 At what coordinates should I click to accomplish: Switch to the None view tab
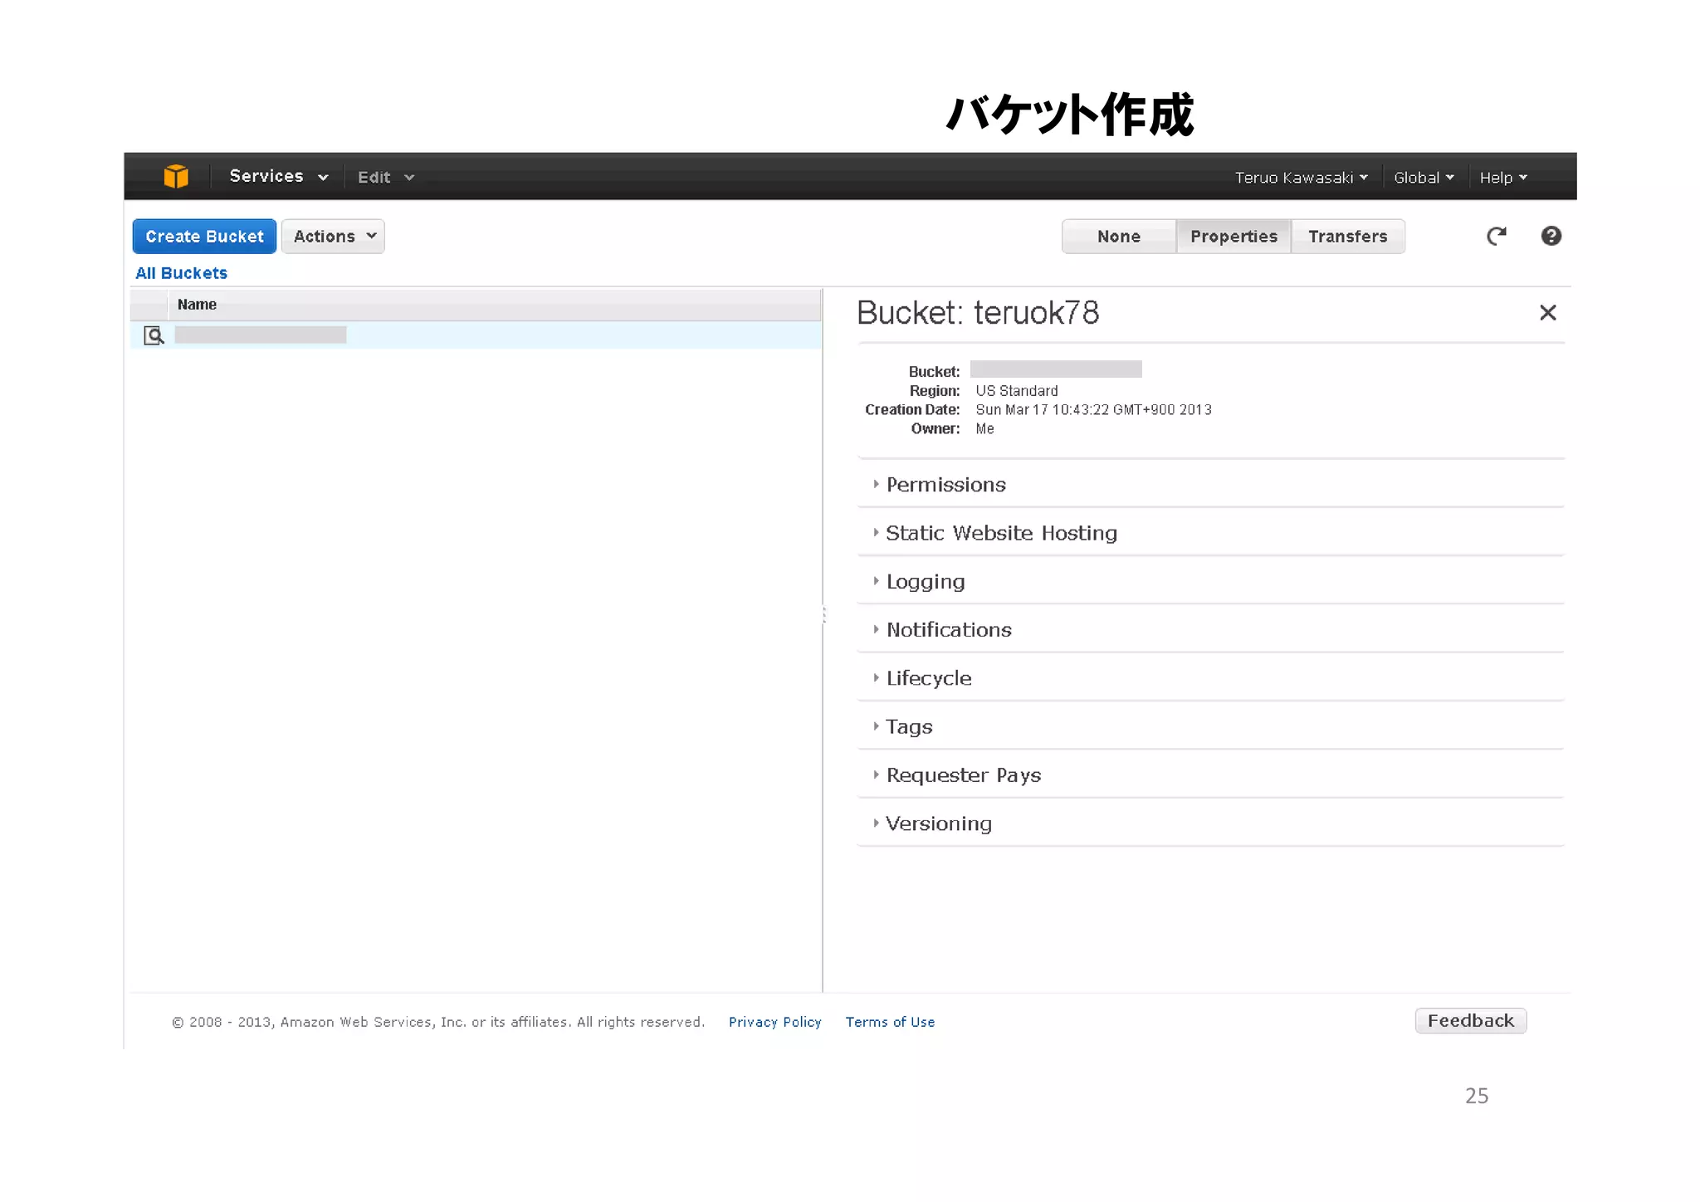1118,237
